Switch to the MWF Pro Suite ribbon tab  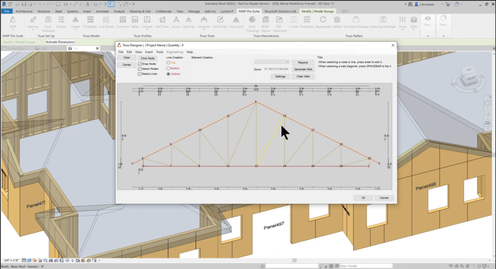[249, 11]
